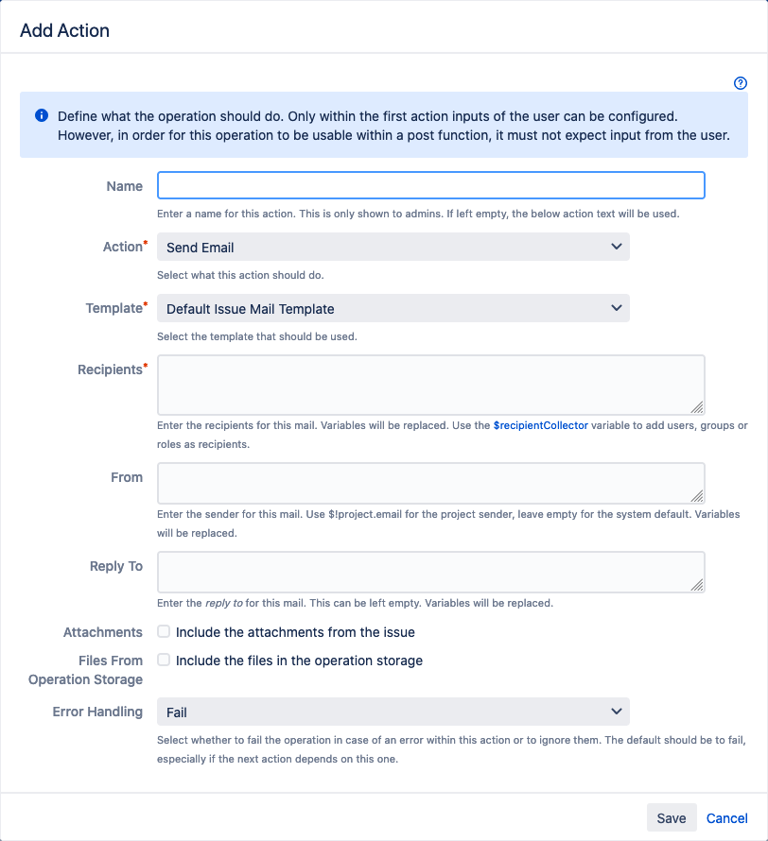Click the info icon in blue banner
The height and width of the screenshot is (841, 768).
tap(42, 115)
